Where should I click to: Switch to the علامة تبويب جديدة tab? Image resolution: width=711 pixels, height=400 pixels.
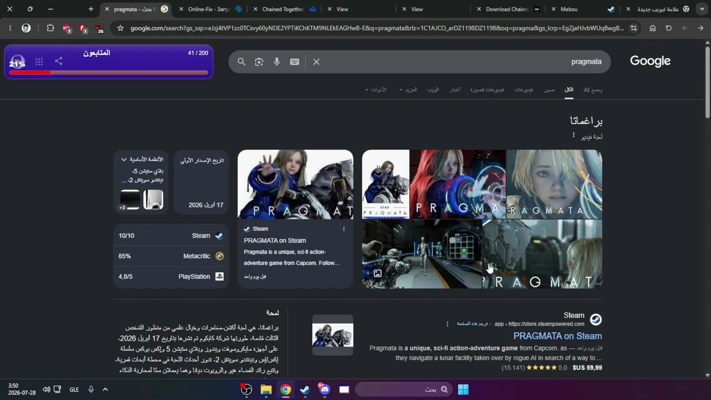(x=658, y=9)
